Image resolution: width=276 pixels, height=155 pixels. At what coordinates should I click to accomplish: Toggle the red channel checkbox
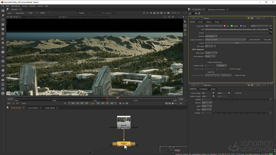click(x=225, y=26)
